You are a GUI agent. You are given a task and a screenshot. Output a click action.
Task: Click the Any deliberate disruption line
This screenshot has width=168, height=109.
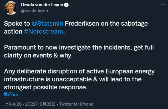pyautogui.click(x=79, y=71)
